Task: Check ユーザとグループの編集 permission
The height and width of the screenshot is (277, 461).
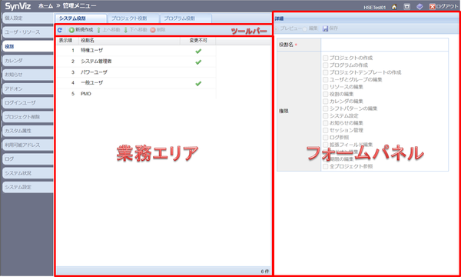Action: coord(326,79)
